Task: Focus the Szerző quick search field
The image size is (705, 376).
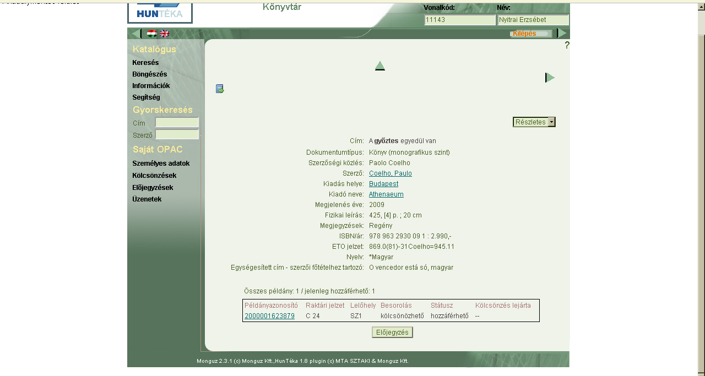Action: pyautogui.click(x=177, y=135)
